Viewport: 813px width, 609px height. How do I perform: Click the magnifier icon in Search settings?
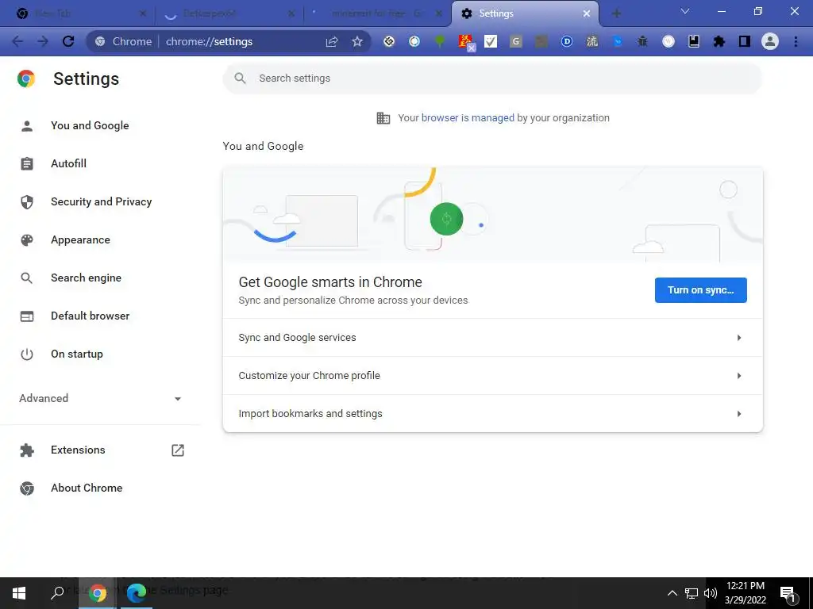(240, 79)
